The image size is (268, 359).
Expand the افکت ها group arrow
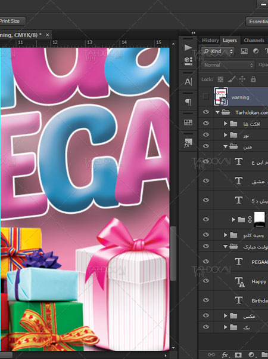[226, 124]
